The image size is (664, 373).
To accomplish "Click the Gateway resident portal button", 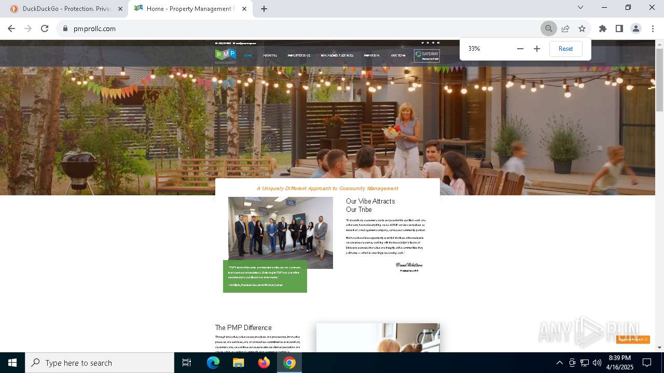I will 427,55.
